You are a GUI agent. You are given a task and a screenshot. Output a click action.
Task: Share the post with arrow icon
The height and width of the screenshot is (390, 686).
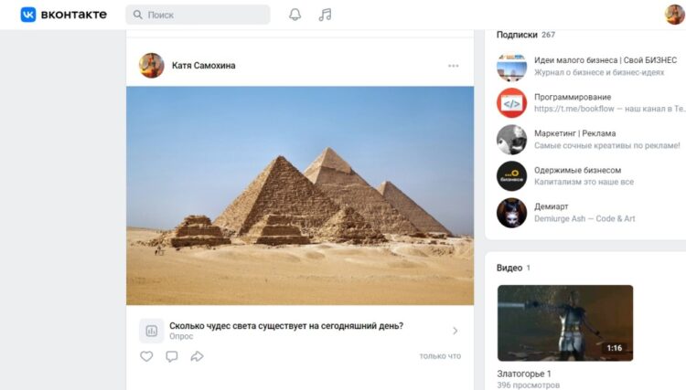point(198,356)
